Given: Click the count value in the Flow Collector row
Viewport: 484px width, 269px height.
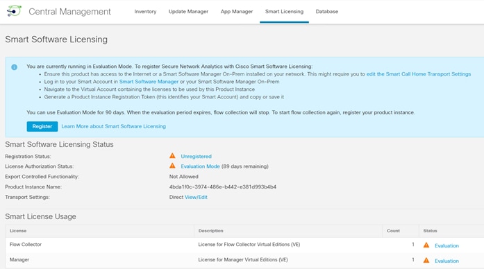Looking at the screenshot, I should click(x=413, y=244).
